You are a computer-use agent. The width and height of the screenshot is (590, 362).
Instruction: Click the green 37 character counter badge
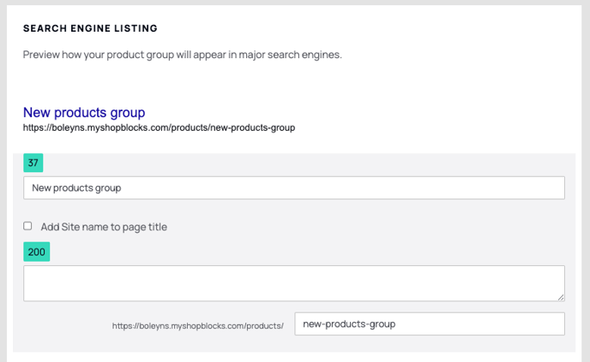33,163
